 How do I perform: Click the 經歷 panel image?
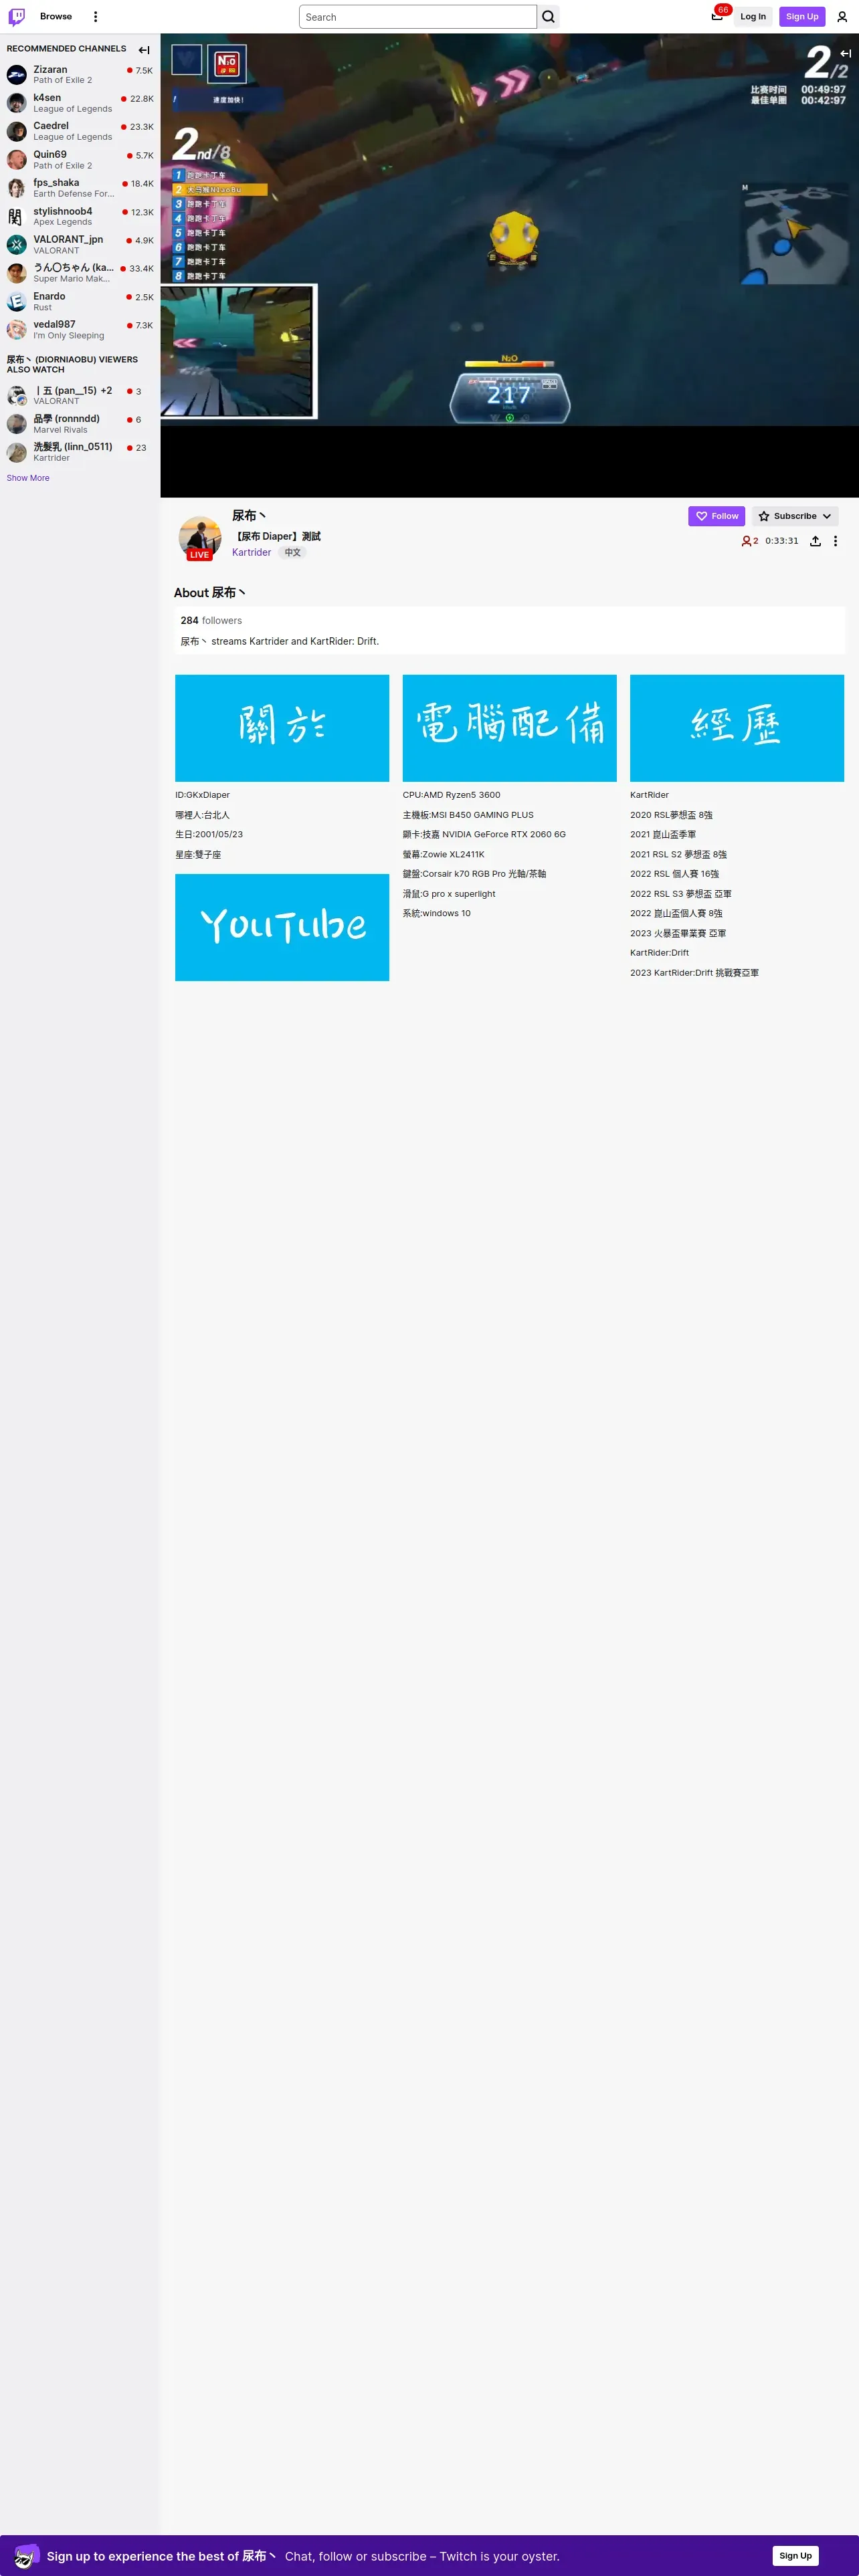pos(737,728)
